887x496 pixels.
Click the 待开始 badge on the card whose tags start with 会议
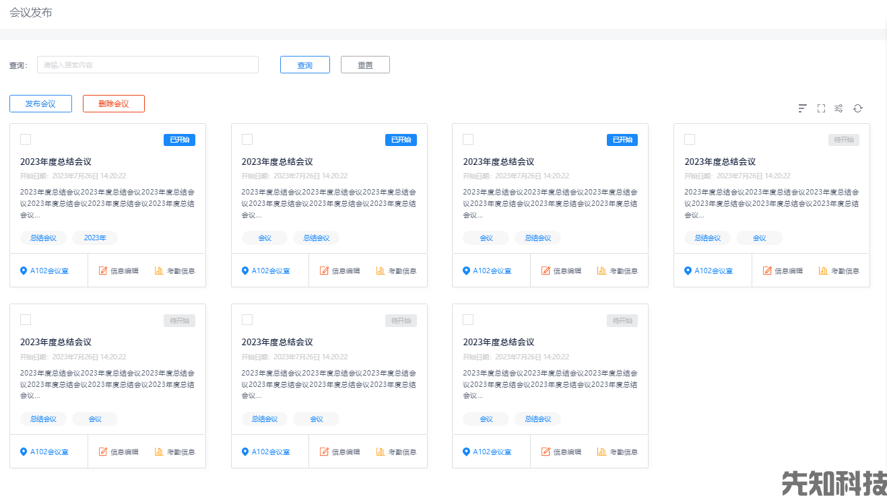[622, 320]
